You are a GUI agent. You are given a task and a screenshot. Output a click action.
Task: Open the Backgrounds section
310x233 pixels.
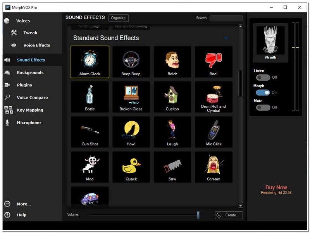pyautogui.click(x=30, y=72)
